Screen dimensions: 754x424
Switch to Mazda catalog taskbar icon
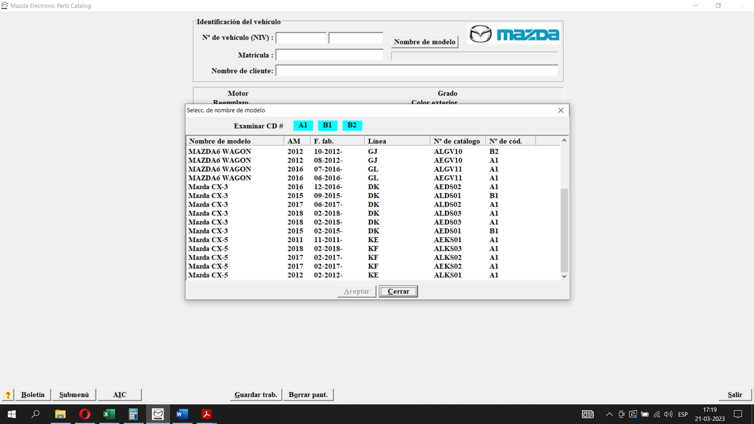coord(158,414)
